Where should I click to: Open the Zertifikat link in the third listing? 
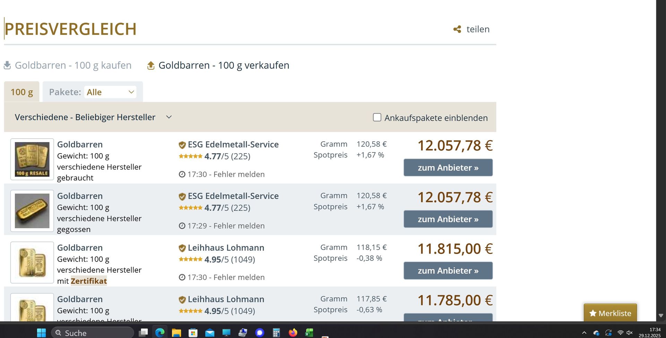(89, 281)
